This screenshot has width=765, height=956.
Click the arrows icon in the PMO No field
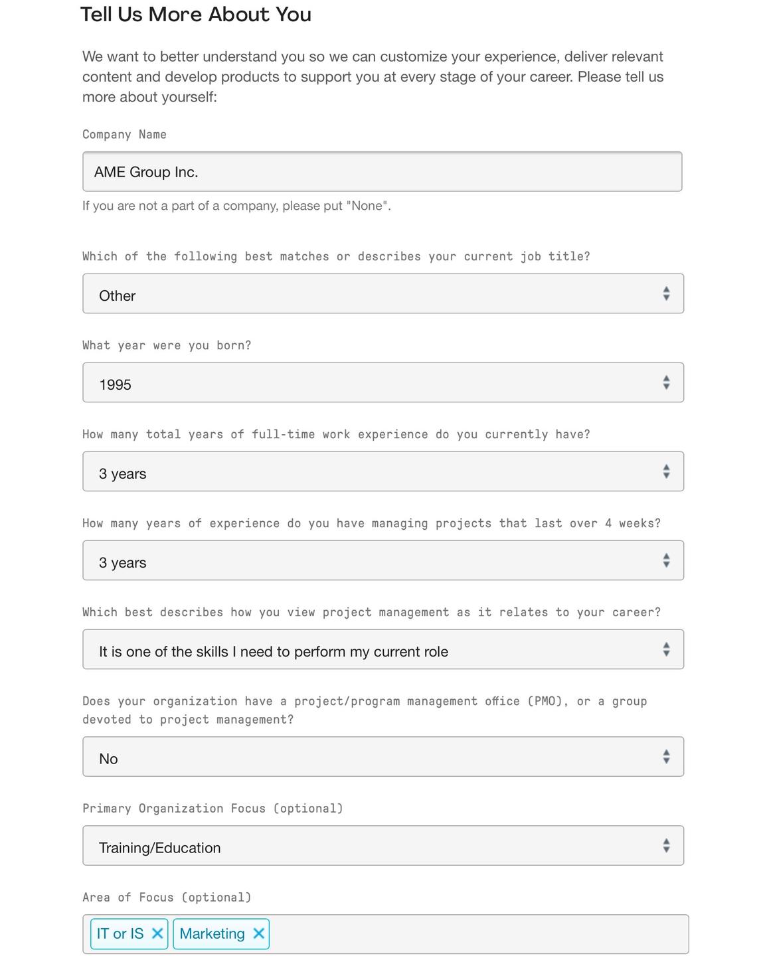(666, 757)
